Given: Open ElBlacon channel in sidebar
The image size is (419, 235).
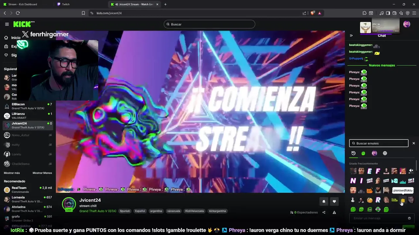Looking at the screenshot, I should pos(28,106).
